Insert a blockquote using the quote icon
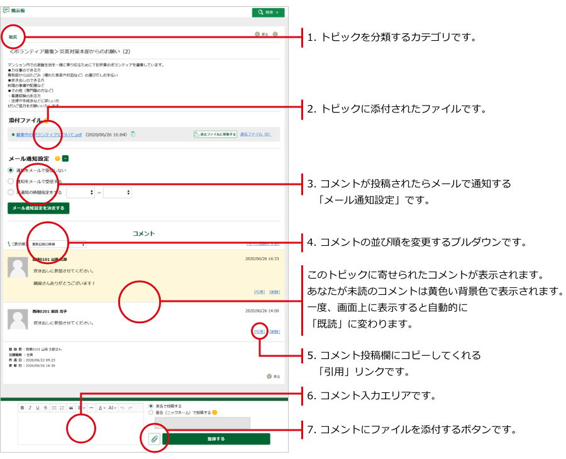The width and height of the screenshot is (566, 459). (x=71, y=407)
